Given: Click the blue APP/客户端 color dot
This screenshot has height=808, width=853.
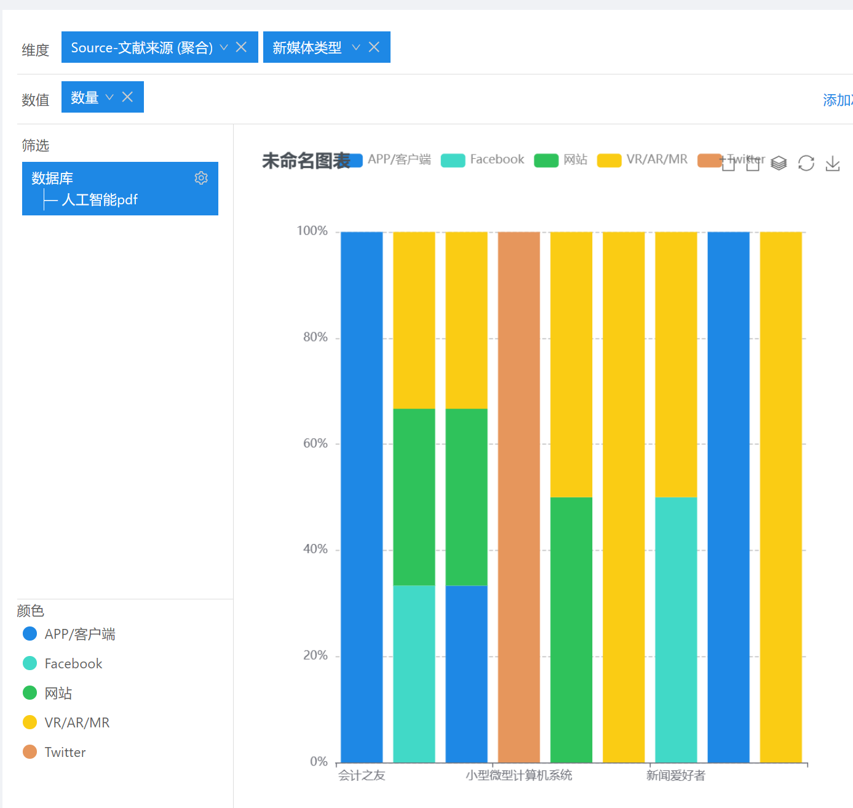Looking at the screenshot, I should click(x=30, y=634).
